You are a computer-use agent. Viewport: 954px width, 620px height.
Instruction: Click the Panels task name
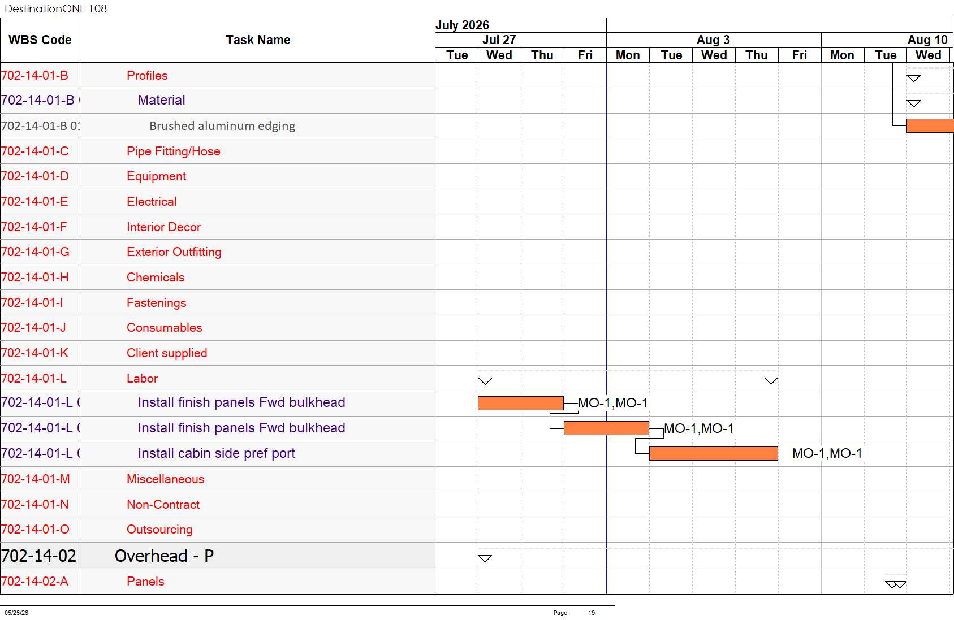coord(145,582)
